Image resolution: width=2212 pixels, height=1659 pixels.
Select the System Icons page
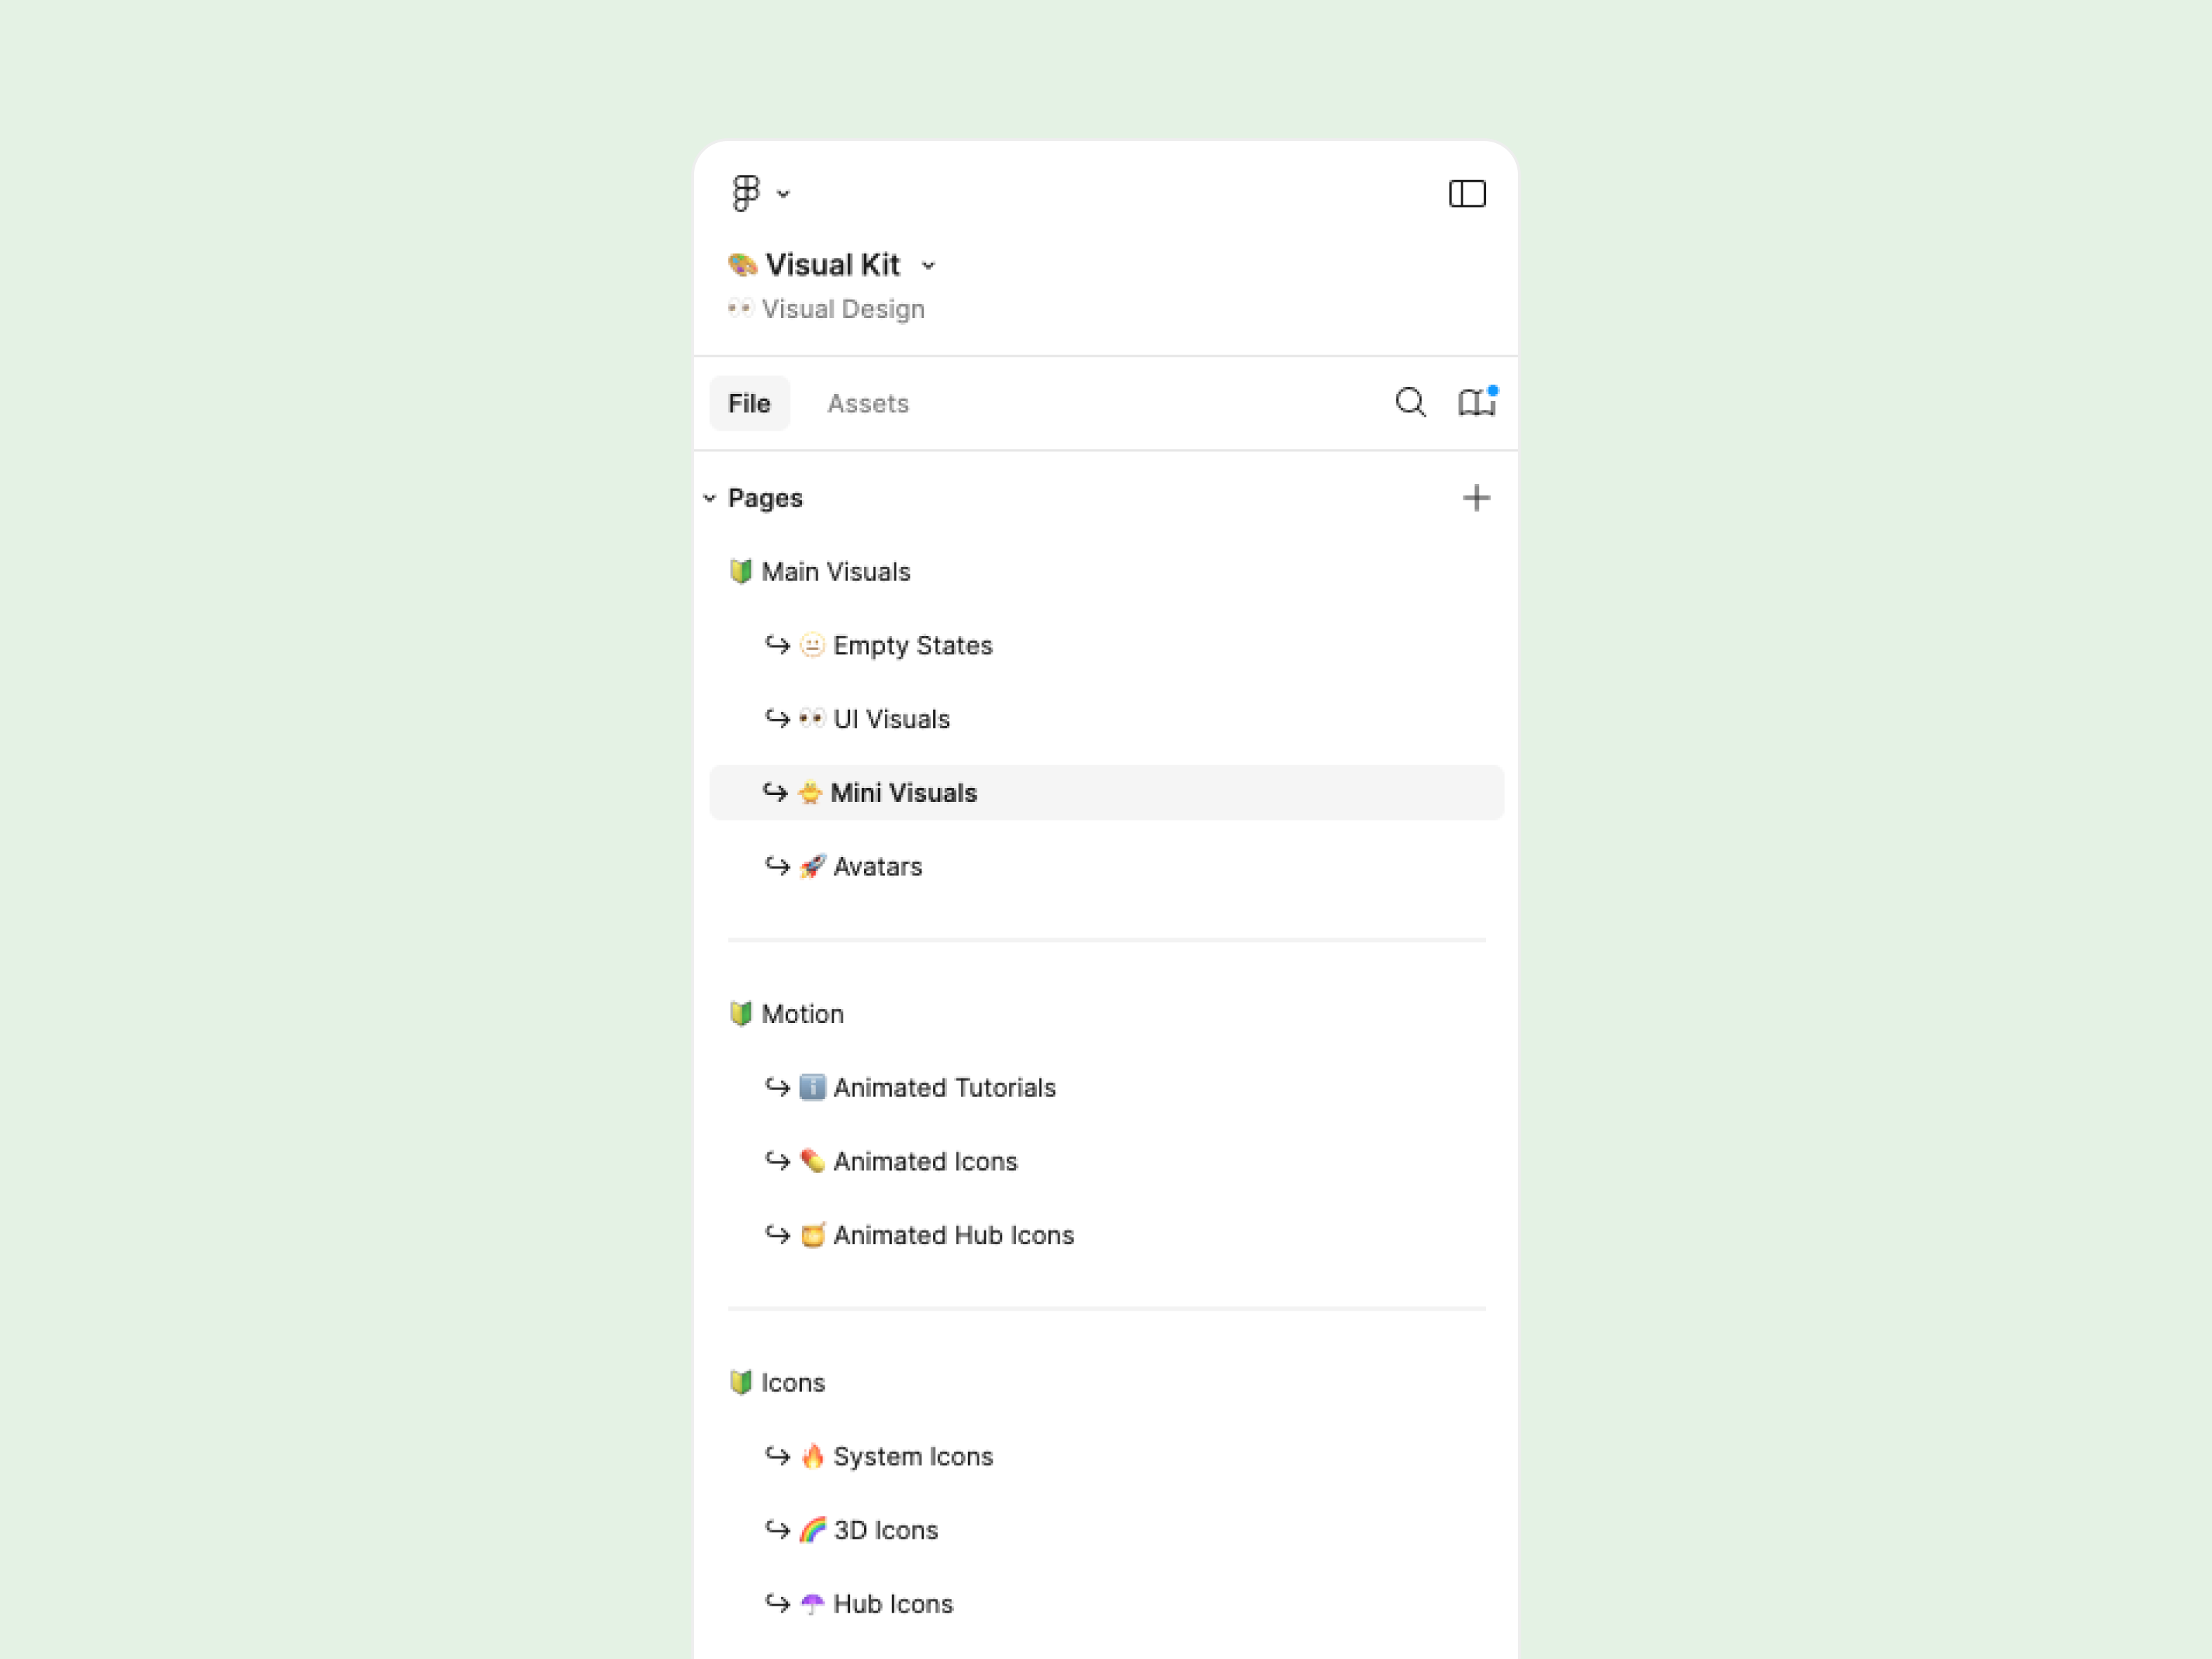(912, 1457)
